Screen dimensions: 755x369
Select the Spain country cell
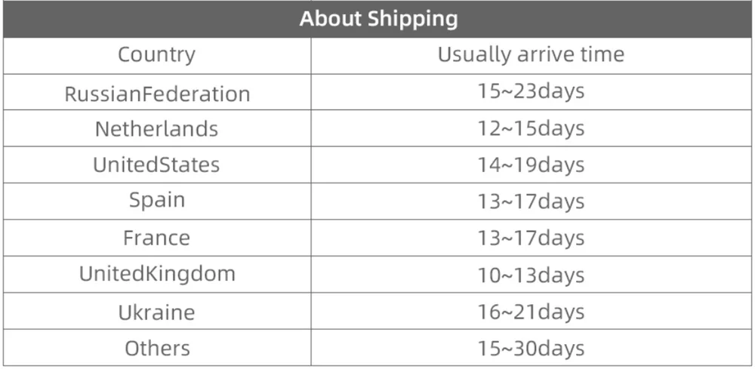[x=157, y=200]
